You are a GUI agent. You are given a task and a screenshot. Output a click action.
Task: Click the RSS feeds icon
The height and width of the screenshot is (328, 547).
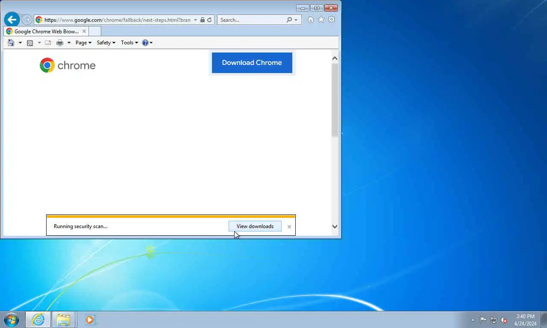[30, 43]
